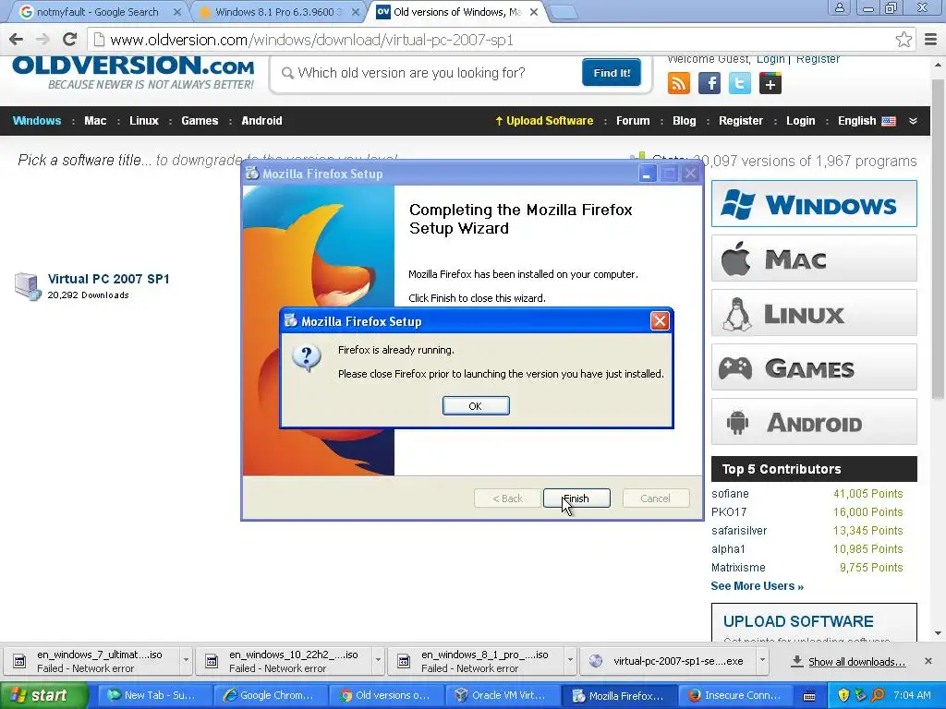
Task: Click the Games category banner
Action: click(x=814, y=367)
